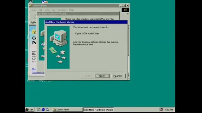202x113 pixels.
Task: Open the Start menu
Action: click(x=30, y=110)
